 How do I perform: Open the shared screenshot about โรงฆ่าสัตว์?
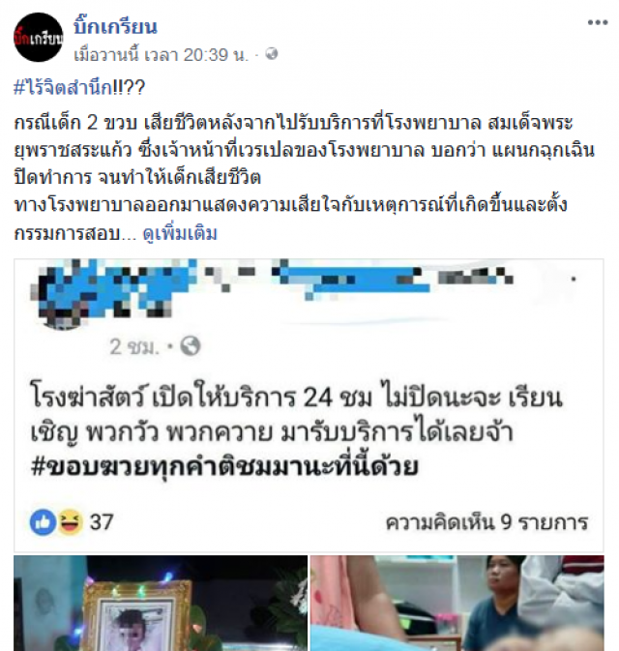click(309, 405)
